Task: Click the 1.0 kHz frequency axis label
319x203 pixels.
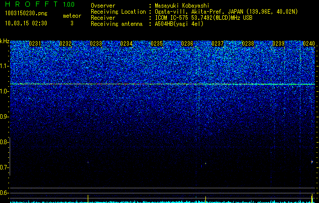Action: [x=4, y=91]
